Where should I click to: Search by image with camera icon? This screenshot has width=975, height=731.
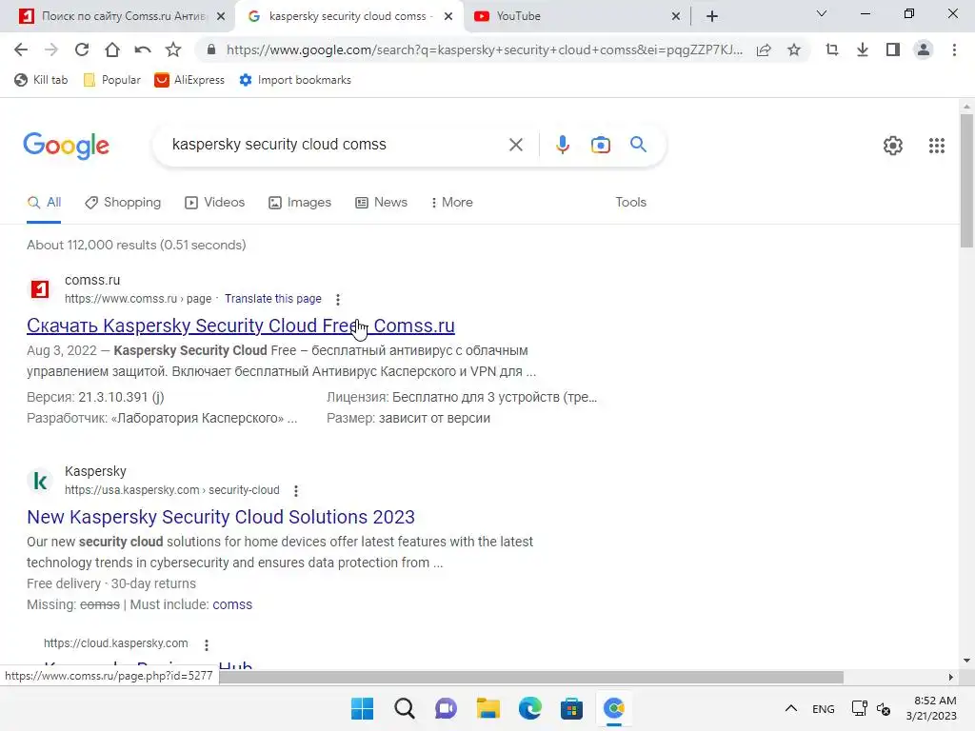[x=600, y=145]
